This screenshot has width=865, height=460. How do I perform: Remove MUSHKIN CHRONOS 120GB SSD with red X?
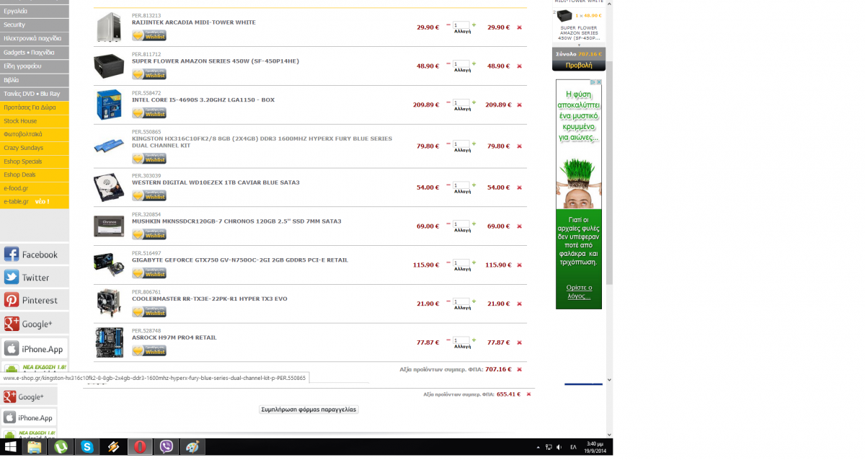(519, 226)
